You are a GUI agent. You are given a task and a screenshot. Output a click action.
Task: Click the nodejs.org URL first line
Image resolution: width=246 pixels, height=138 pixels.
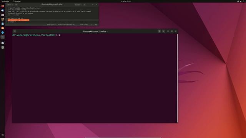[25, 8]
